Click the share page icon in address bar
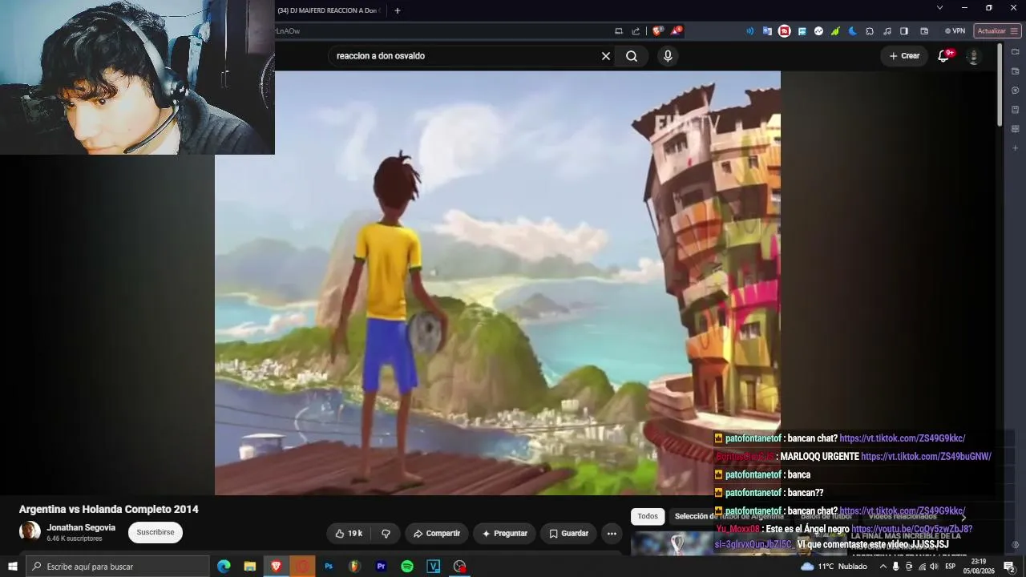Screen dimensions: 1026x577 636,31
